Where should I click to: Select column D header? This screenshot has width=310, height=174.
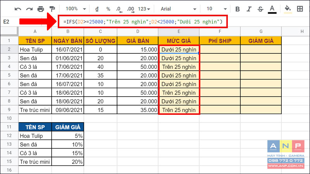tap(138, 31)
